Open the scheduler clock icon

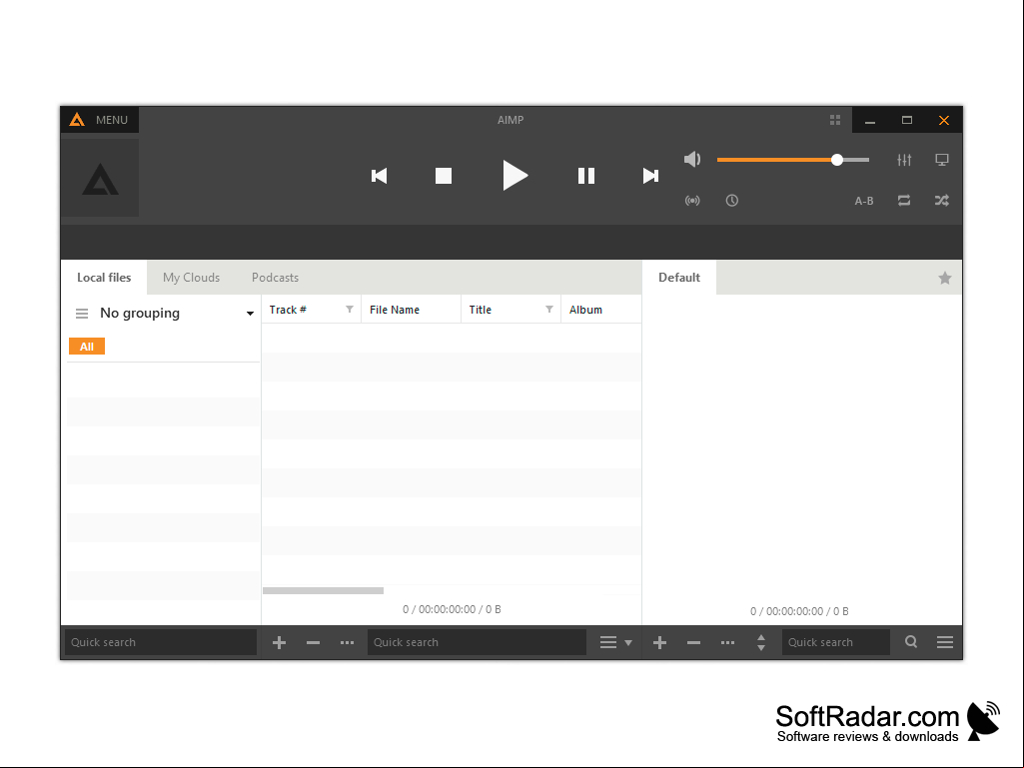(x=732, y=201)
